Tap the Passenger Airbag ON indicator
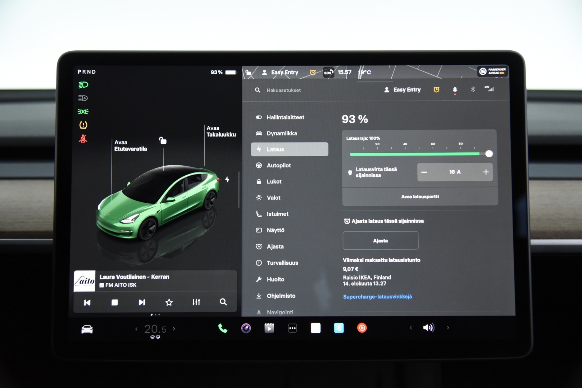Viewport: 582px width, 388px height. click(x=492, y=71)
